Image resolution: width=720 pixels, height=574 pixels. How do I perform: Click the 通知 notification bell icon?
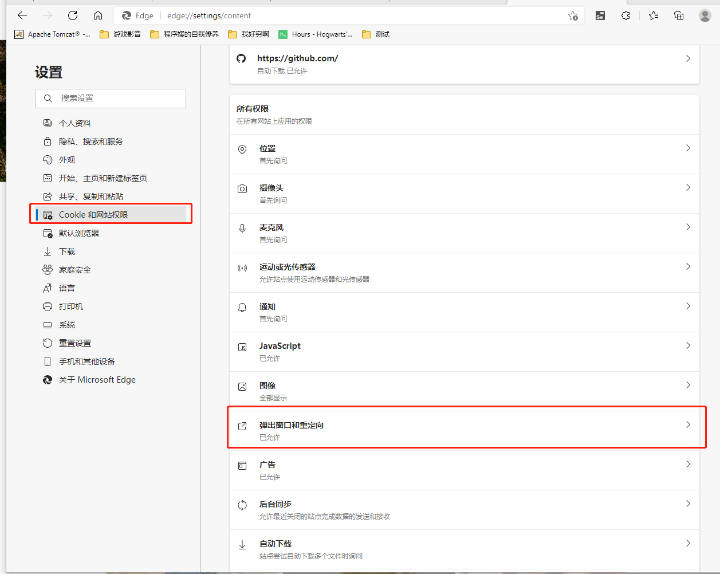tap(242, 306)
